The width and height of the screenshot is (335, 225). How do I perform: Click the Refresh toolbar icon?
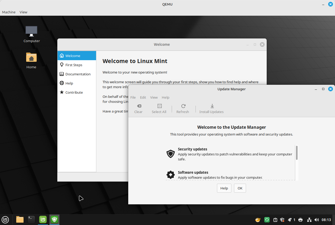[183, 106]
